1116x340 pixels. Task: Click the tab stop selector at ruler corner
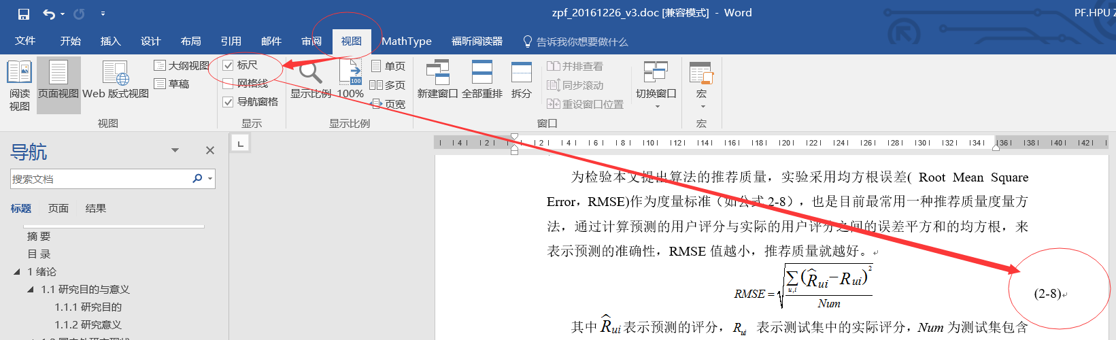(240, 143)
